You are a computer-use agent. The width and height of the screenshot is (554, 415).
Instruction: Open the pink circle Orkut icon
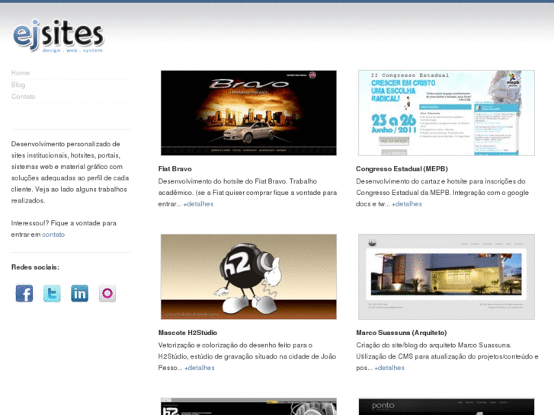point(107,293)
